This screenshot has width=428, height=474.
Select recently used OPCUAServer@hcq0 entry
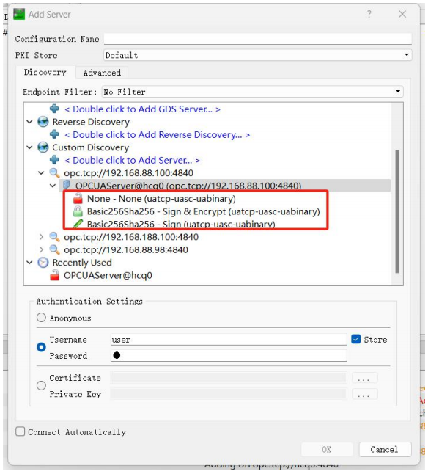(108, 275)
